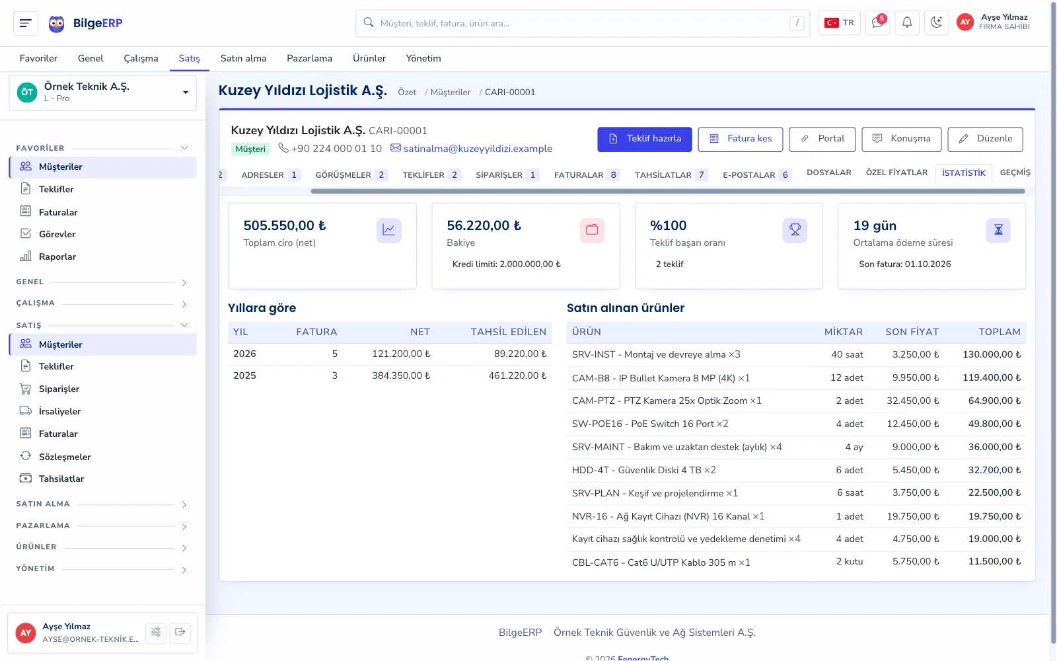The image size is (1057, 661).
Task: Switch to the Satın alma top menu
Action: click(244, 58)
